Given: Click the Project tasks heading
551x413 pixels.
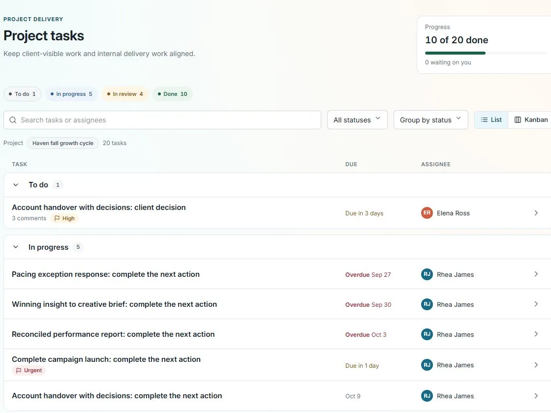Looking at the screenshot, I should [44, 36].
